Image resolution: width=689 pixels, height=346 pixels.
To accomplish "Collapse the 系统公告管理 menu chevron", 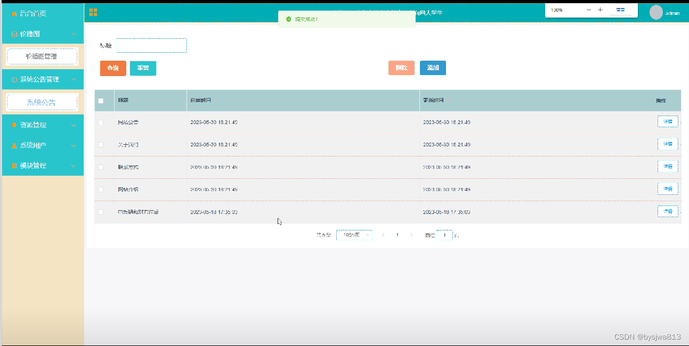I will [74, 79].
